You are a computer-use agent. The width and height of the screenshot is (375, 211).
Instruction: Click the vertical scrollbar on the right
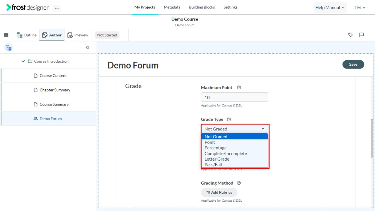coord(372,138)
